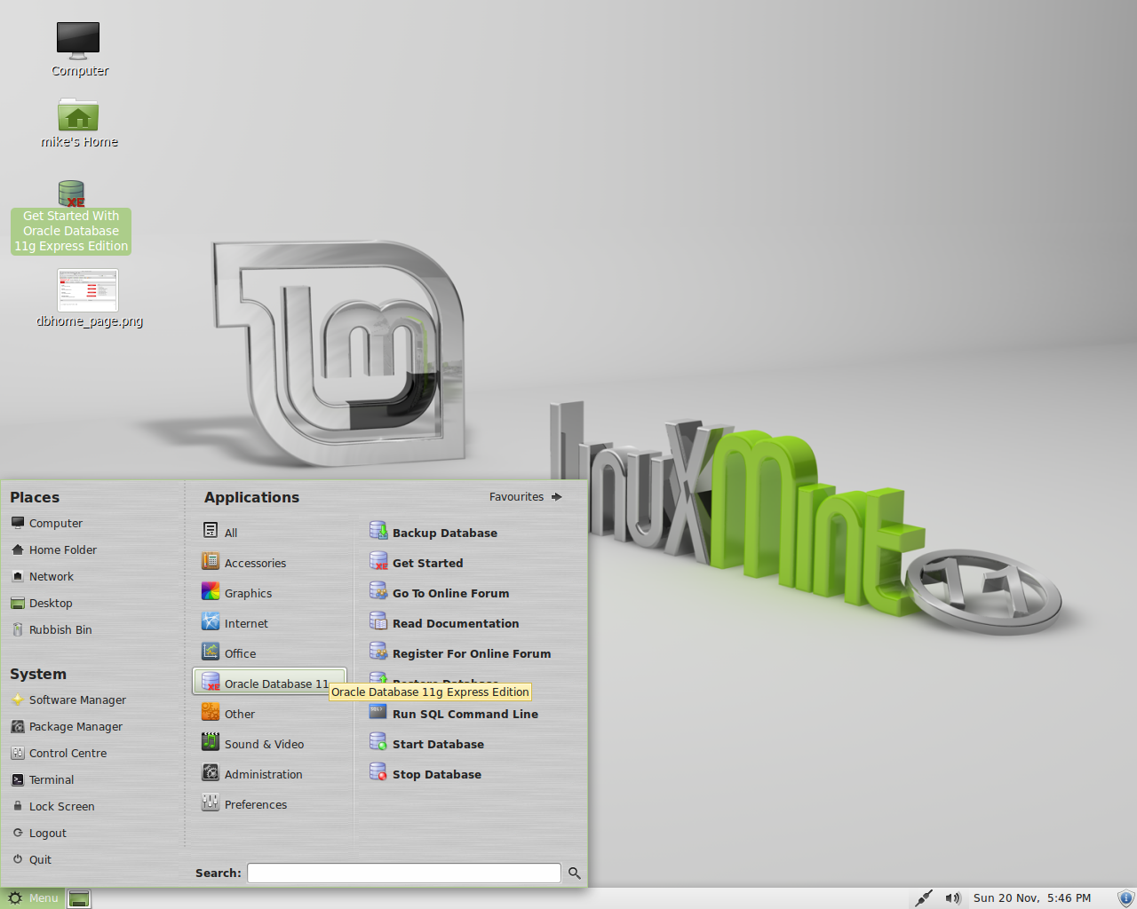
Task: Open Desktop under Places
Action: coord(42,604)
